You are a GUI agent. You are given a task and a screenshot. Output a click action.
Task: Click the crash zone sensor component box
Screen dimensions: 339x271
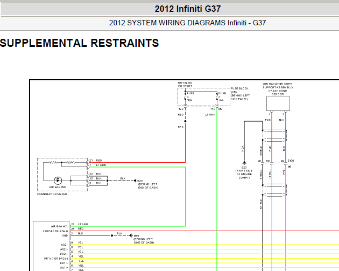click(x=278, y=103)
